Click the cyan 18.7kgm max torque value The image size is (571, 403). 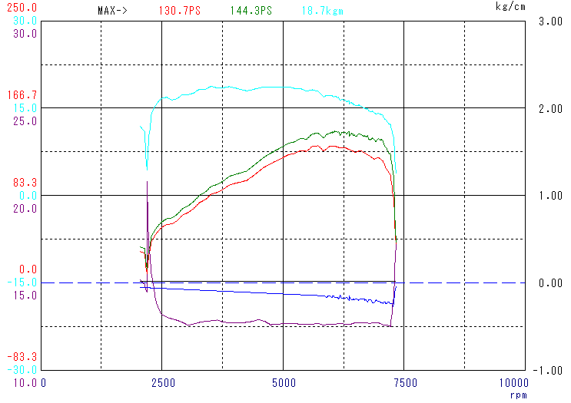(322, 11)
